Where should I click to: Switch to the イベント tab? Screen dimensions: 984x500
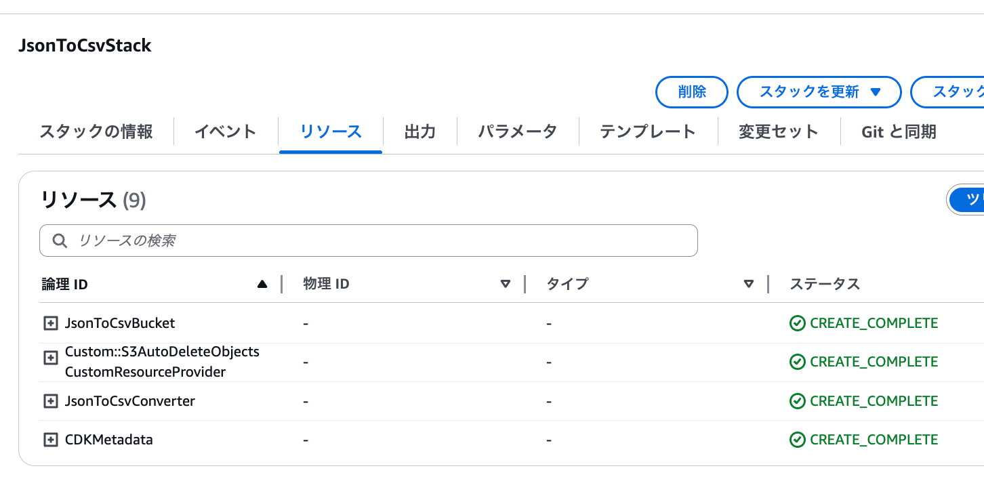(x=226, y=131)
